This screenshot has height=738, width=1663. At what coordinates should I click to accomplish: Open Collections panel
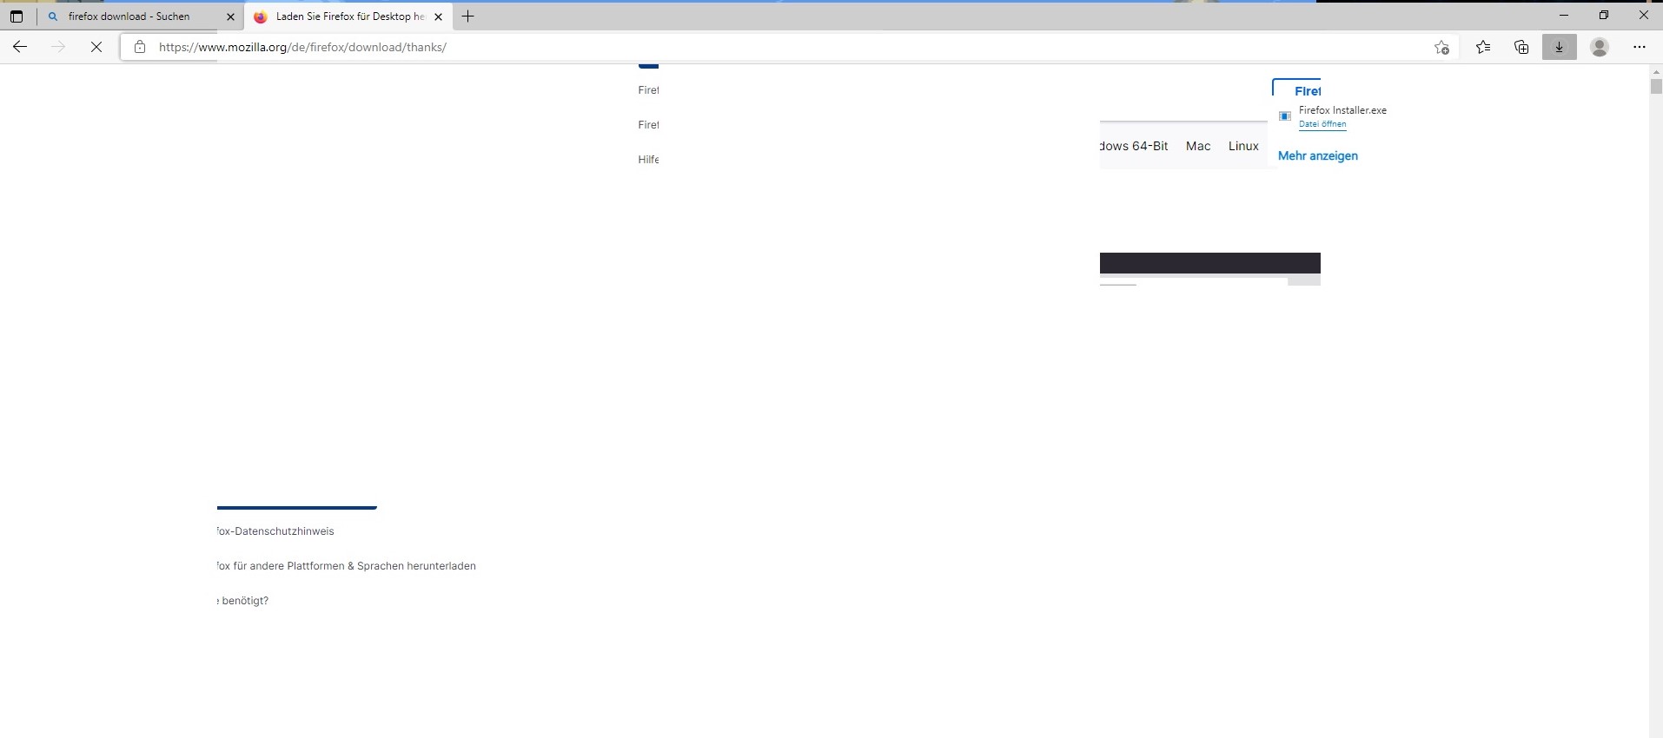pyautogui.click(x=1521, y=47)
